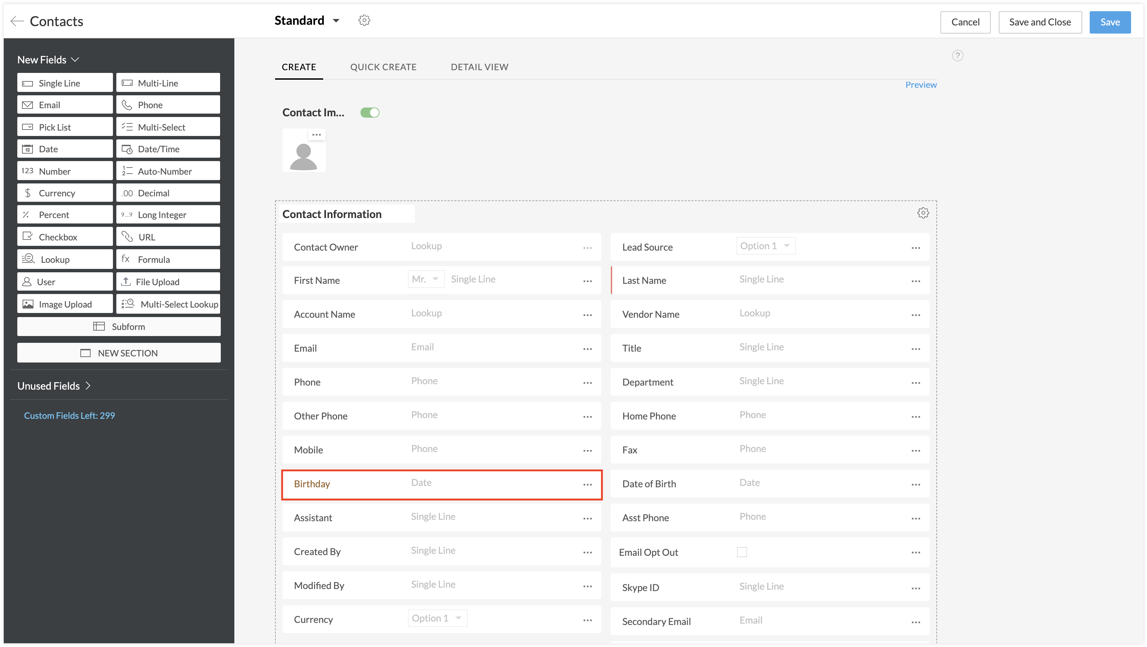Click the Save and Close button
Screen dimensions: 1147x647
point(1040,22)
